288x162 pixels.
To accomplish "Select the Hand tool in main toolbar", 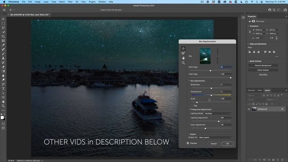I will click(3, 102).
